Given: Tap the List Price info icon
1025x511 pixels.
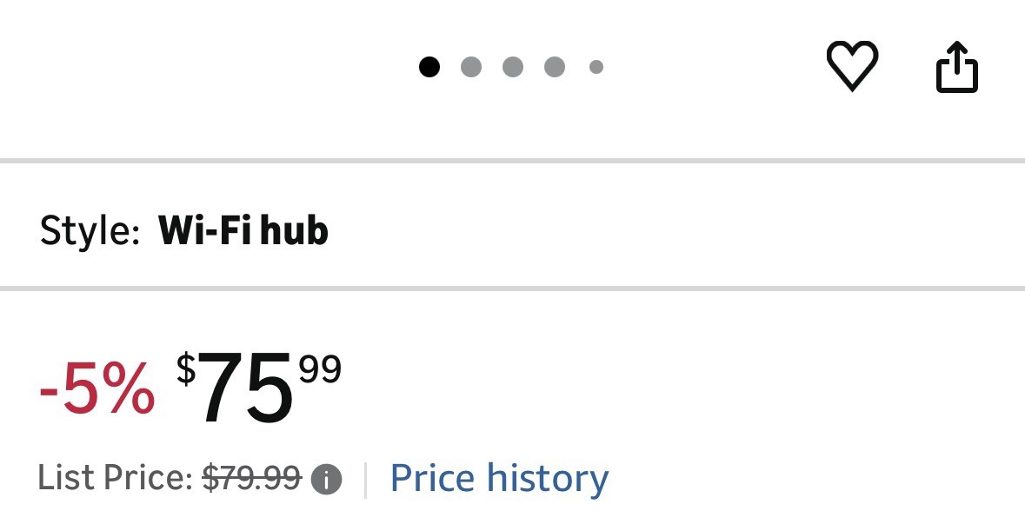Looking at the screenshot, I should 326,481.
